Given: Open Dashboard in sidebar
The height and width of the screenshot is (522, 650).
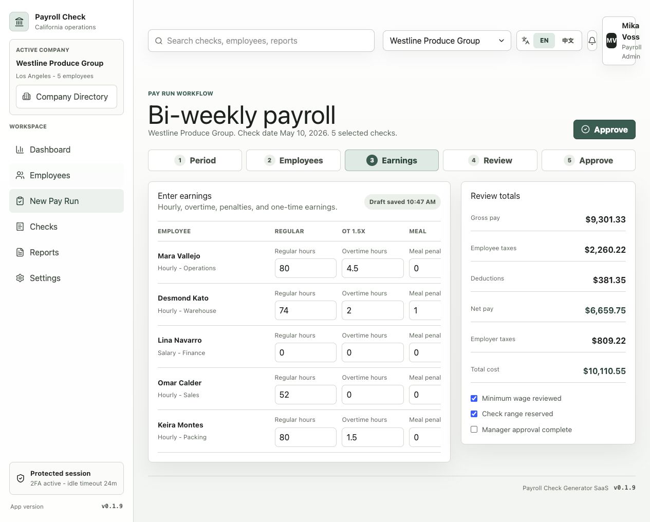Looking at the screenshot, I should click(x=66, y=150).
